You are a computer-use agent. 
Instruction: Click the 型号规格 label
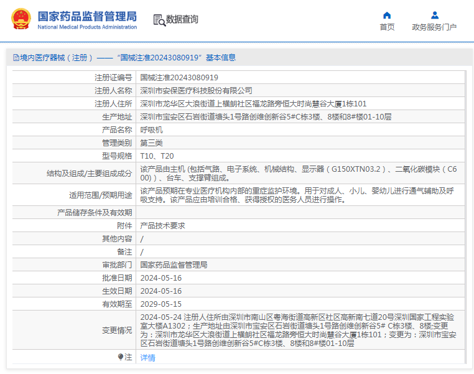[117, 156]
